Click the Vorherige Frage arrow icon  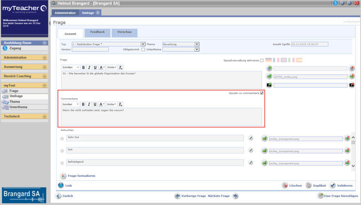(178, 196)
